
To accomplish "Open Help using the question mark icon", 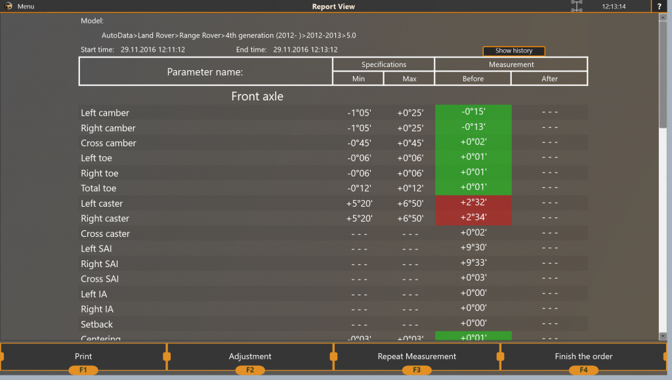I will pyautogui.click(x=659, y=6).
